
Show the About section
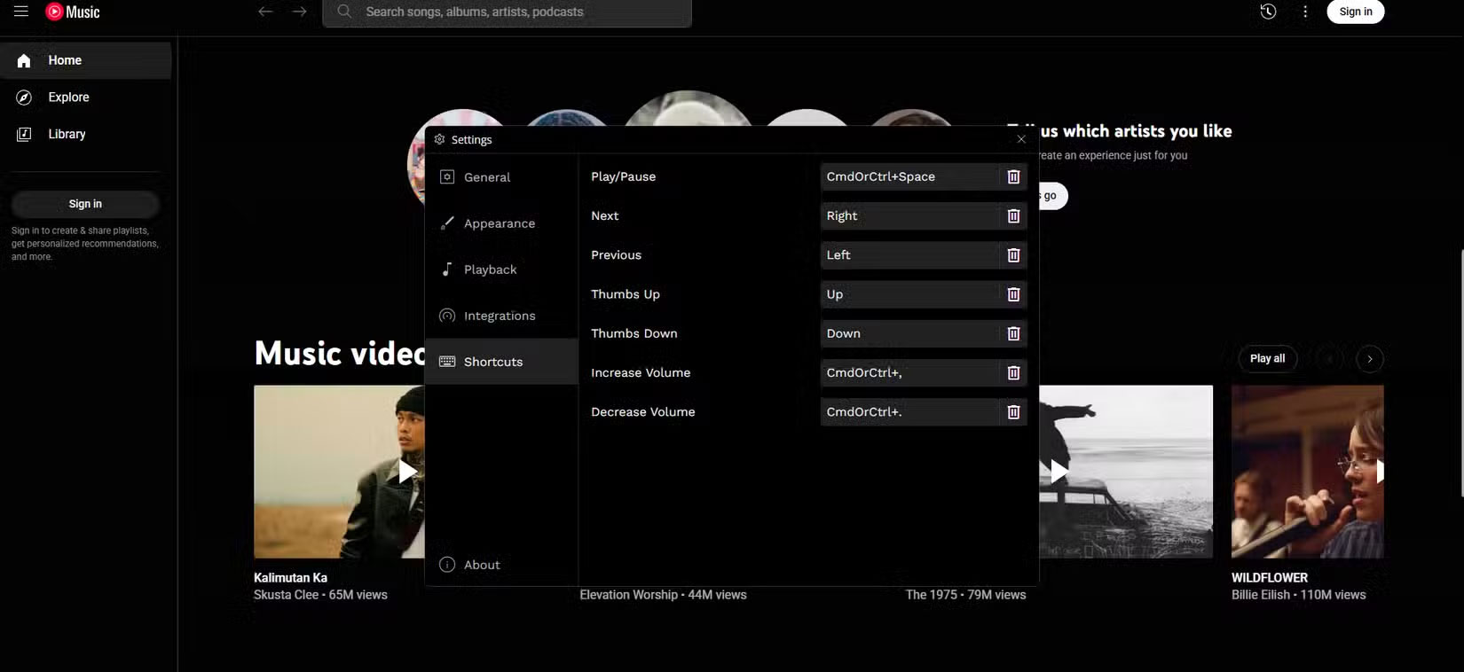[482, 565]
